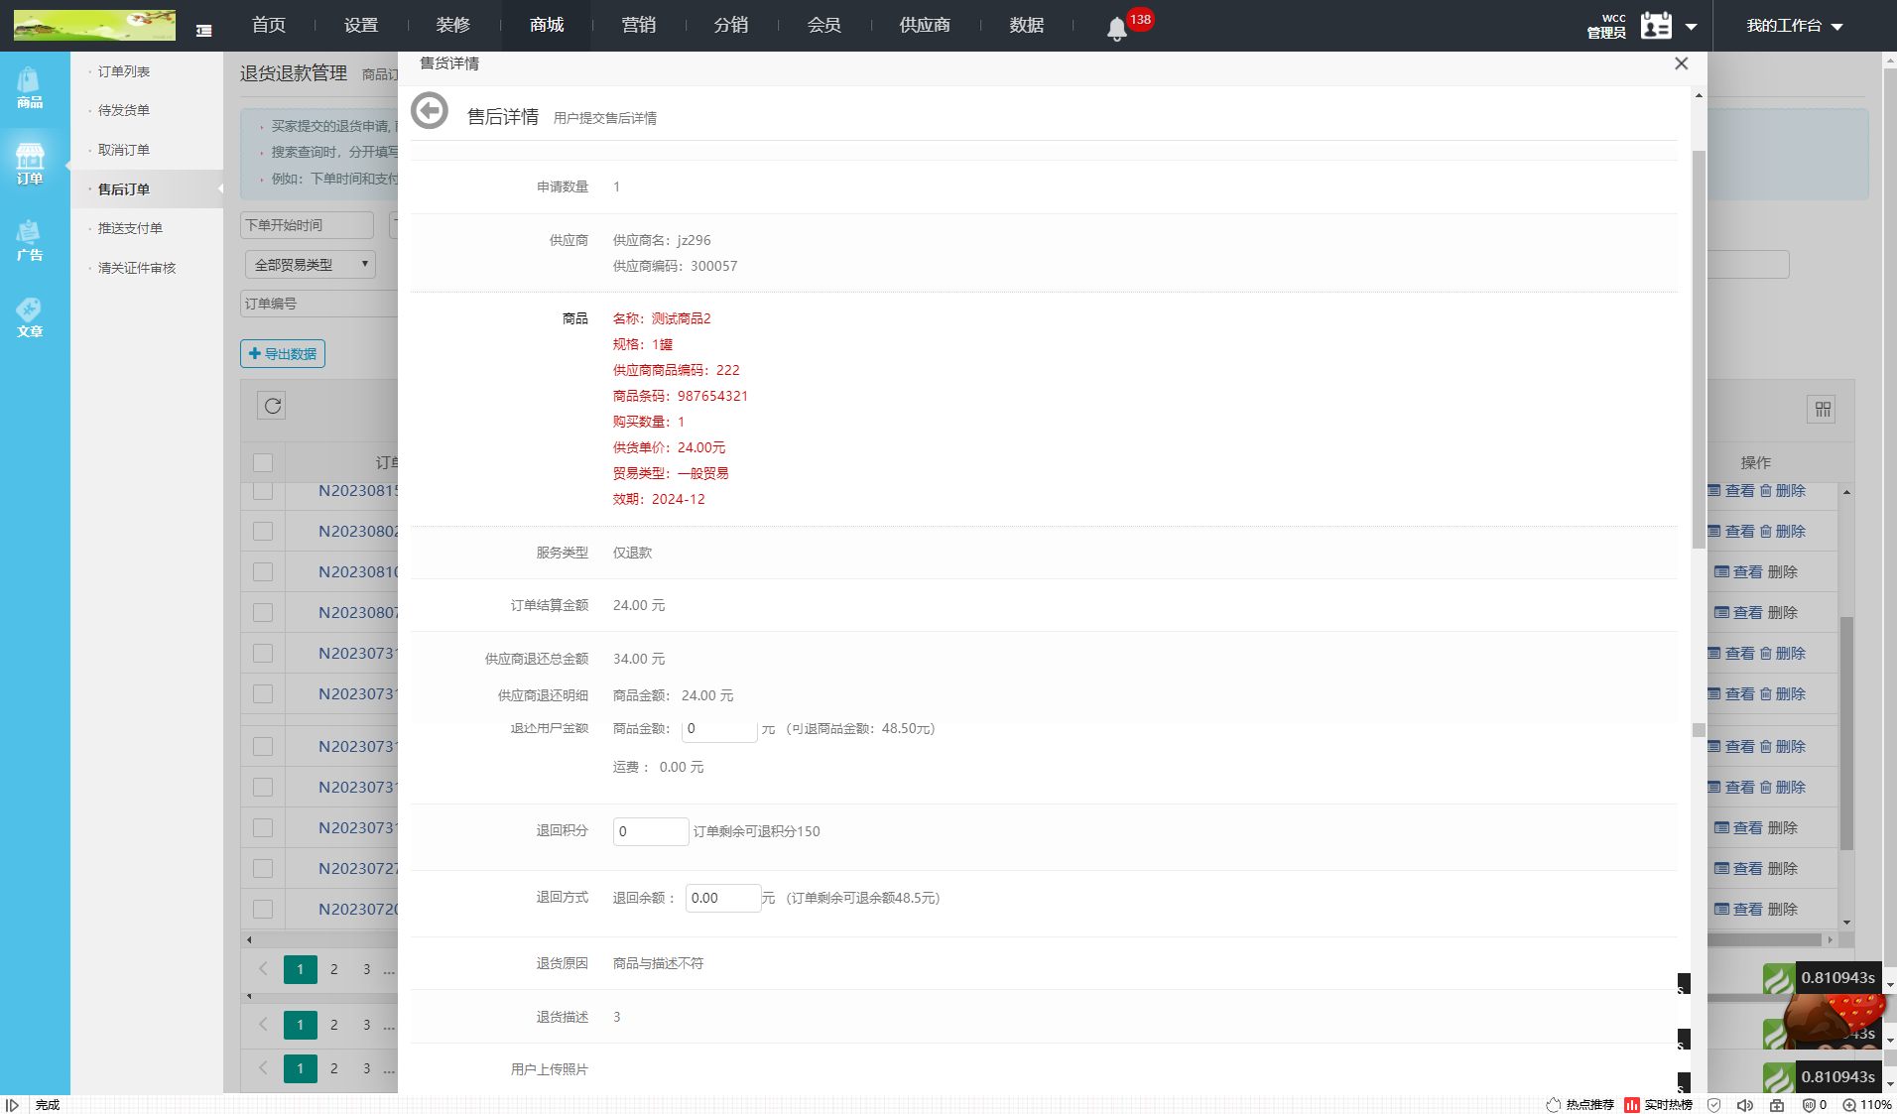Open the 广告 sidebar icon
1897x1114 pixels.
[x=29, y=241]
